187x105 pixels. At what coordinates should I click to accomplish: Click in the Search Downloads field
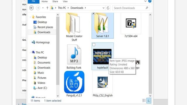[131, 8]
